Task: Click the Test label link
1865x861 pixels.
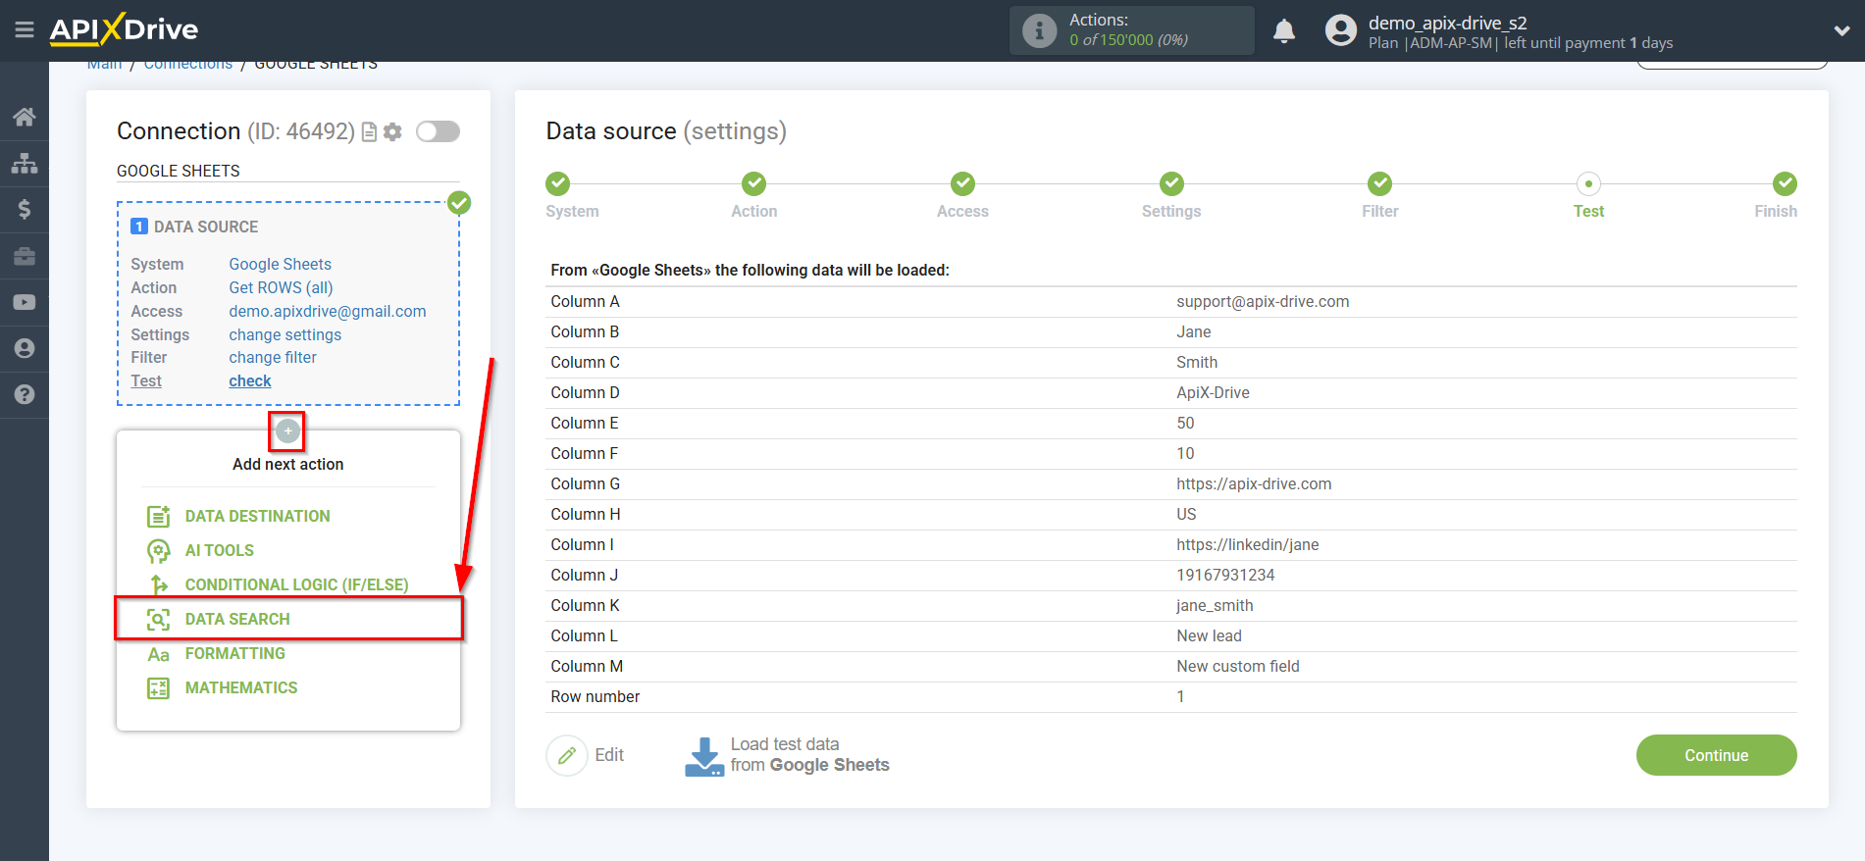Action: [x=146, y=381]
